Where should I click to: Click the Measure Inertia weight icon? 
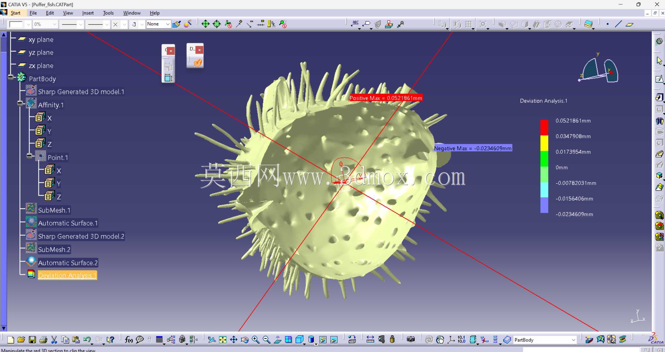click(392, 340)
